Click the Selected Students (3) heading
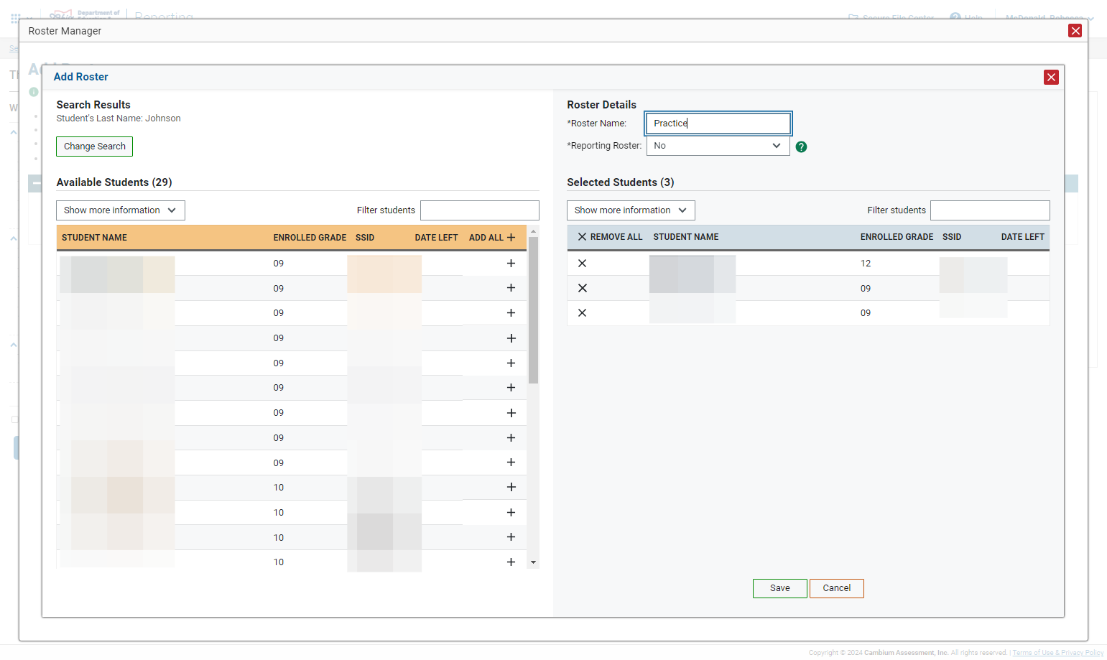The image size is (1107, 660). point(621,182)
